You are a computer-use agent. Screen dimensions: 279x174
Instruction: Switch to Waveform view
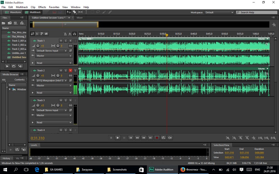click(13, 12)
